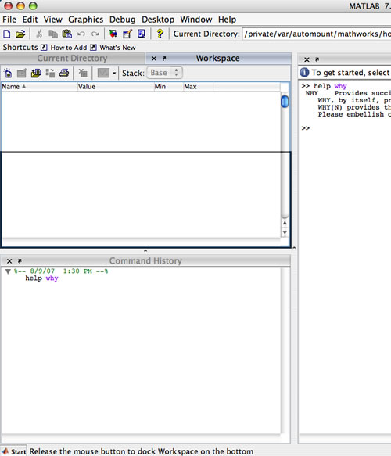
Task: Switch to the Current Directory tab
Action: (72, 58)
